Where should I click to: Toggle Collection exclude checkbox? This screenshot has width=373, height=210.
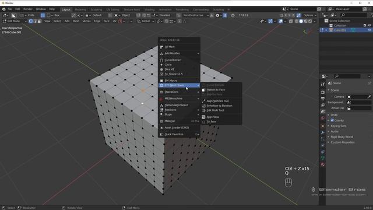tap(365, 26)
